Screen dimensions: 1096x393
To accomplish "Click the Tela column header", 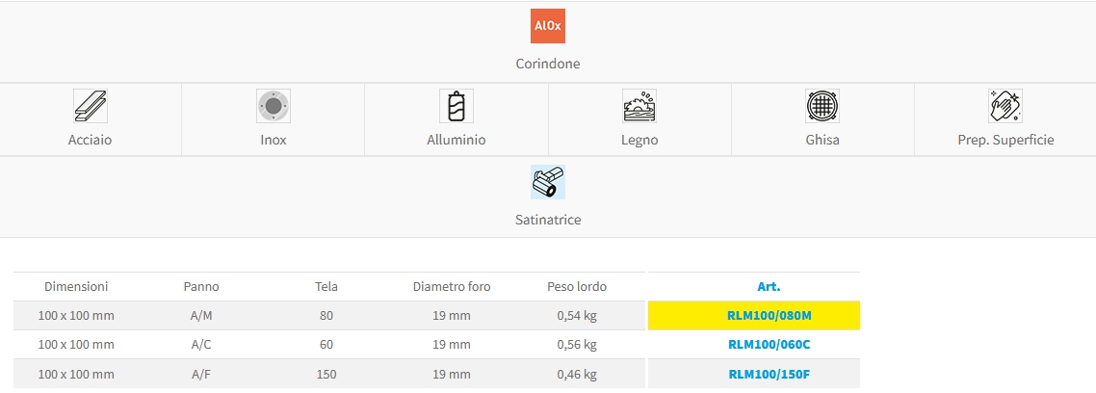I will (326, 286).
